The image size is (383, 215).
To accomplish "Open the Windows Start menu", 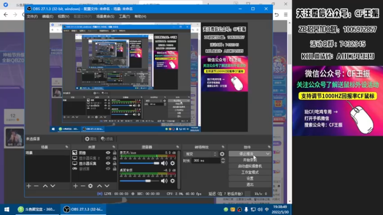I will click(x=7, y=209).
